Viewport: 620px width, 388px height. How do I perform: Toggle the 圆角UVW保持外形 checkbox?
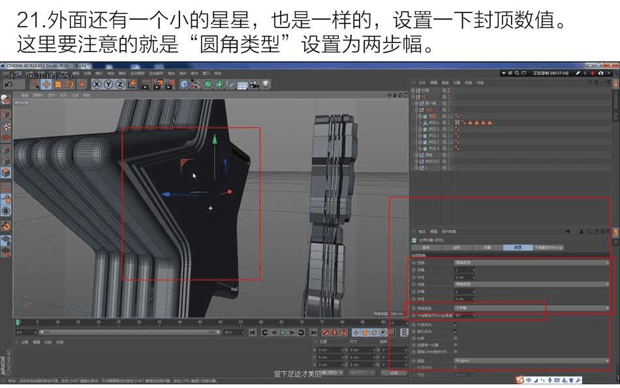point(456,351)
